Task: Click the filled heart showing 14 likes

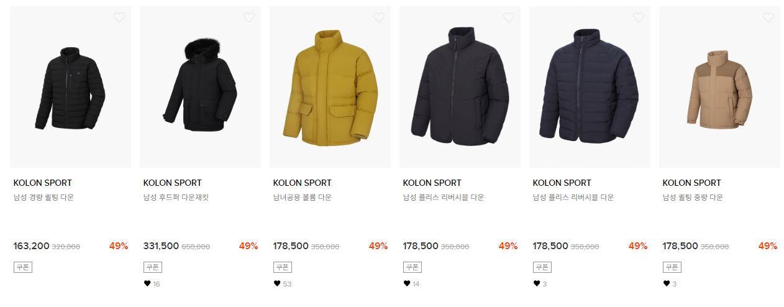Action: [x=407, y=283]
